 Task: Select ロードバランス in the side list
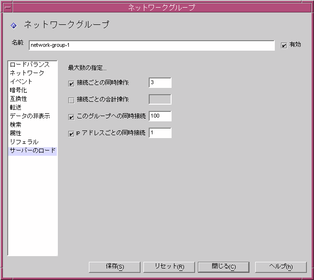32,65
